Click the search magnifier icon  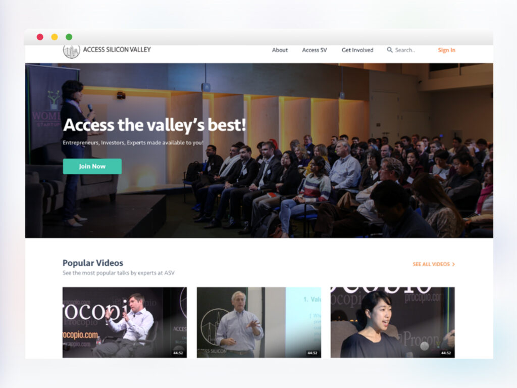point(390,50)
